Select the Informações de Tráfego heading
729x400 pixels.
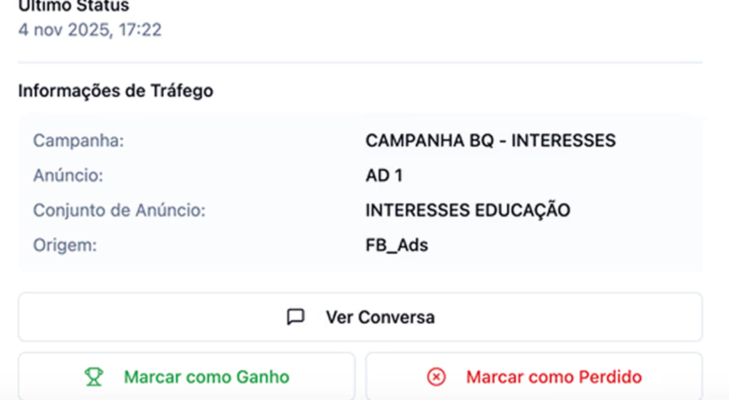[115, 91]
